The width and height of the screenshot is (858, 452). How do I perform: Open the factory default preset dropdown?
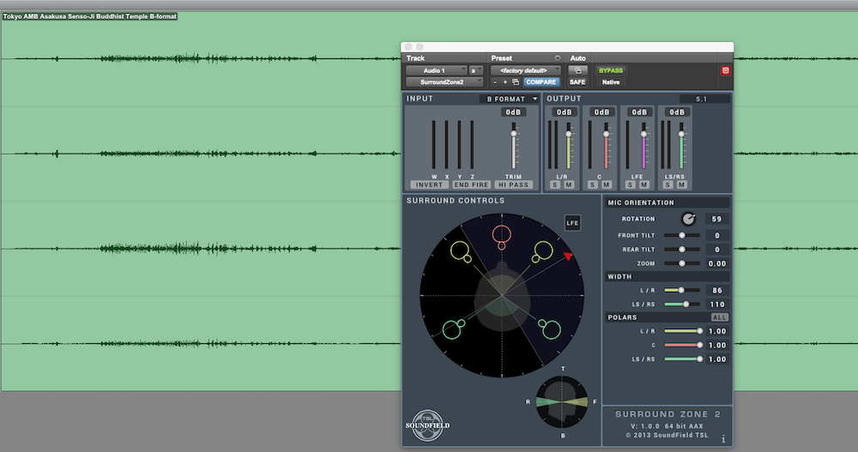(526, 70)
